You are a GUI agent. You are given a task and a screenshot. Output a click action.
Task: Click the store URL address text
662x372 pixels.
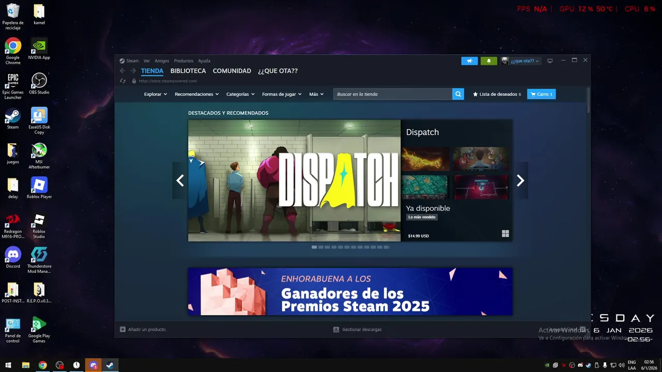(x=168, y=81)
